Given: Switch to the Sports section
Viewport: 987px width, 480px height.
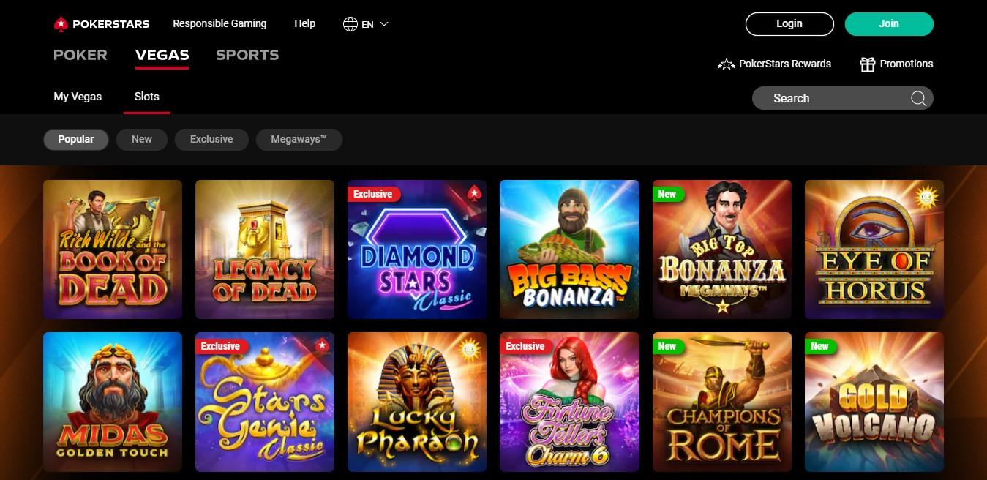Looking at the screenshot, I should click(x=247, y=55).
